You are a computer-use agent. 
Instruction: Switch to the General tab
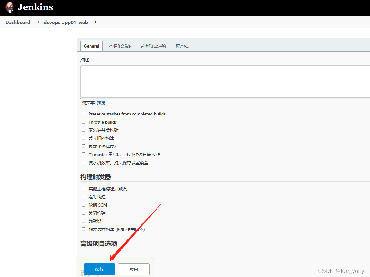91,46
